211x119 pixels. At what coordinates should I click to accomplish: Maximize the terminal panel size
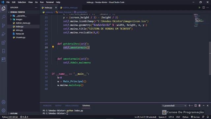[203, 106]
